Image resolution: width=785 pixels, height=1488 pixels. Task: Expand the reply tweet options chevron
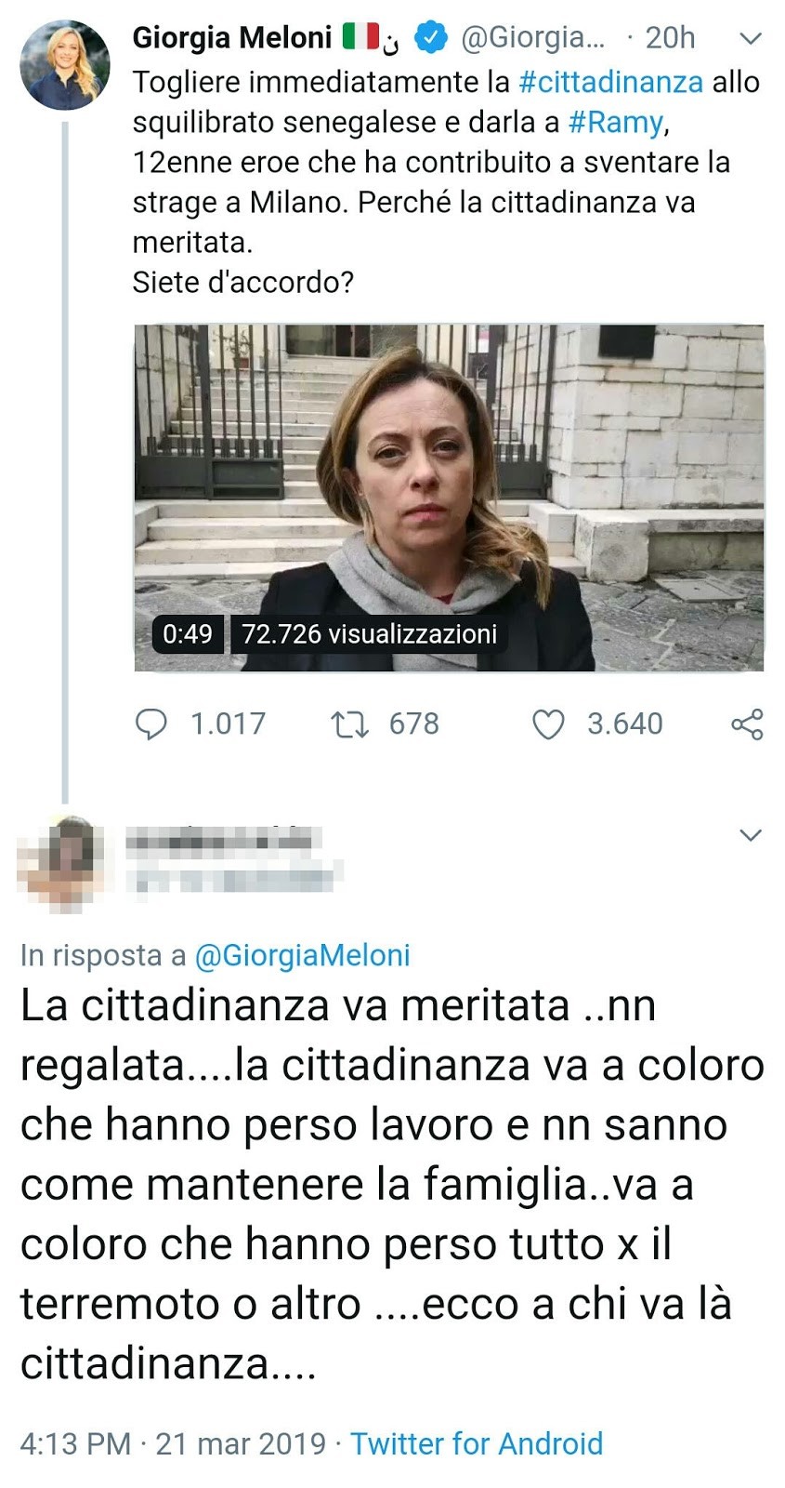coord(750,834)
